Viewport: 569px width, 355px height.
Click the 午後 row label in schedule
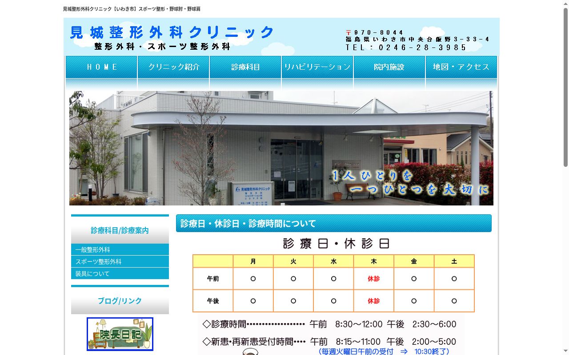[x=213, y=301]
